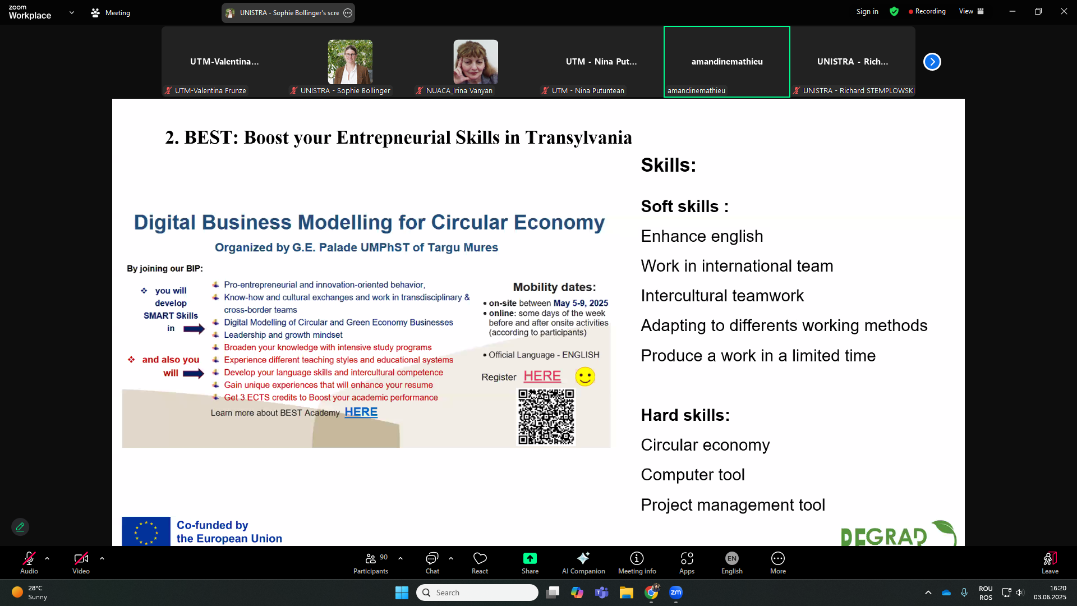Open the Participants panel
Screen dimensions: 1077x606
(x=370, y=563)
